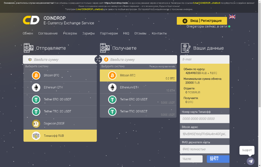The height and width of the screenshot is (167, 261).
Task: Go to the Резервы page
Action: click(70, 33)
